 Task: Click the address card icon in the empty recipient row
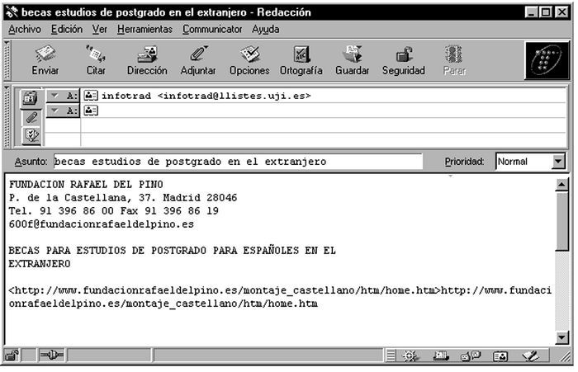pos(91,111)
